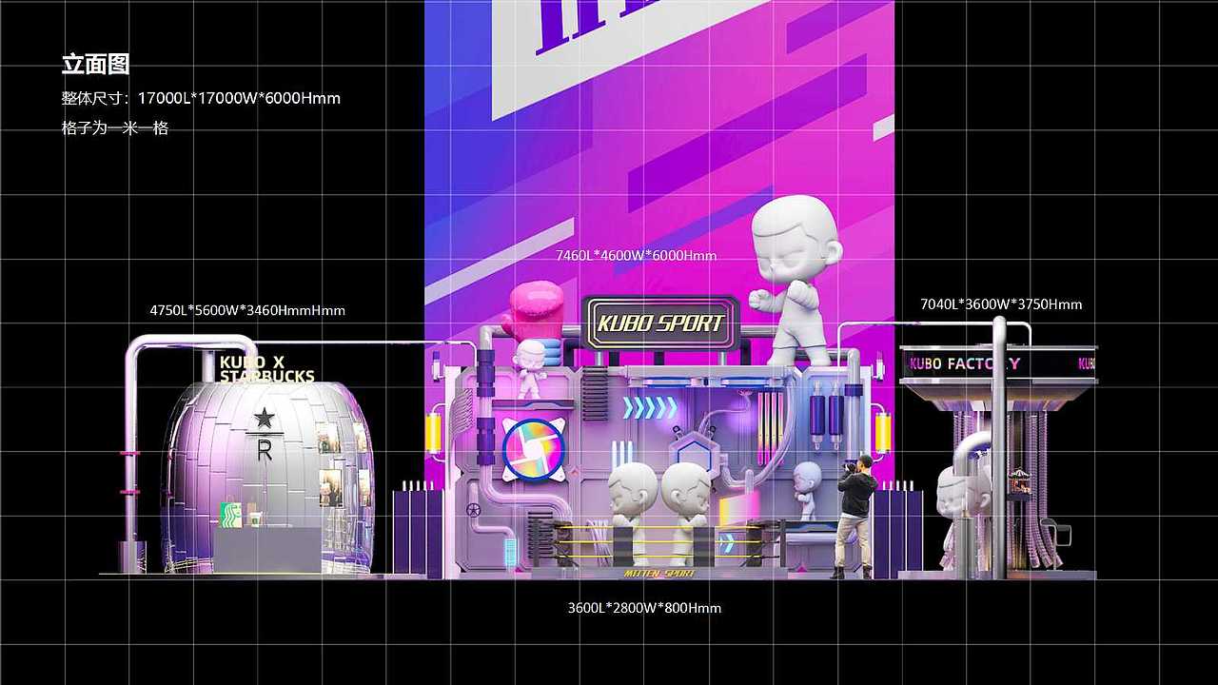
Task: Click the Starbucks Reserve star-R logo
Action: (x=264, y=433)
